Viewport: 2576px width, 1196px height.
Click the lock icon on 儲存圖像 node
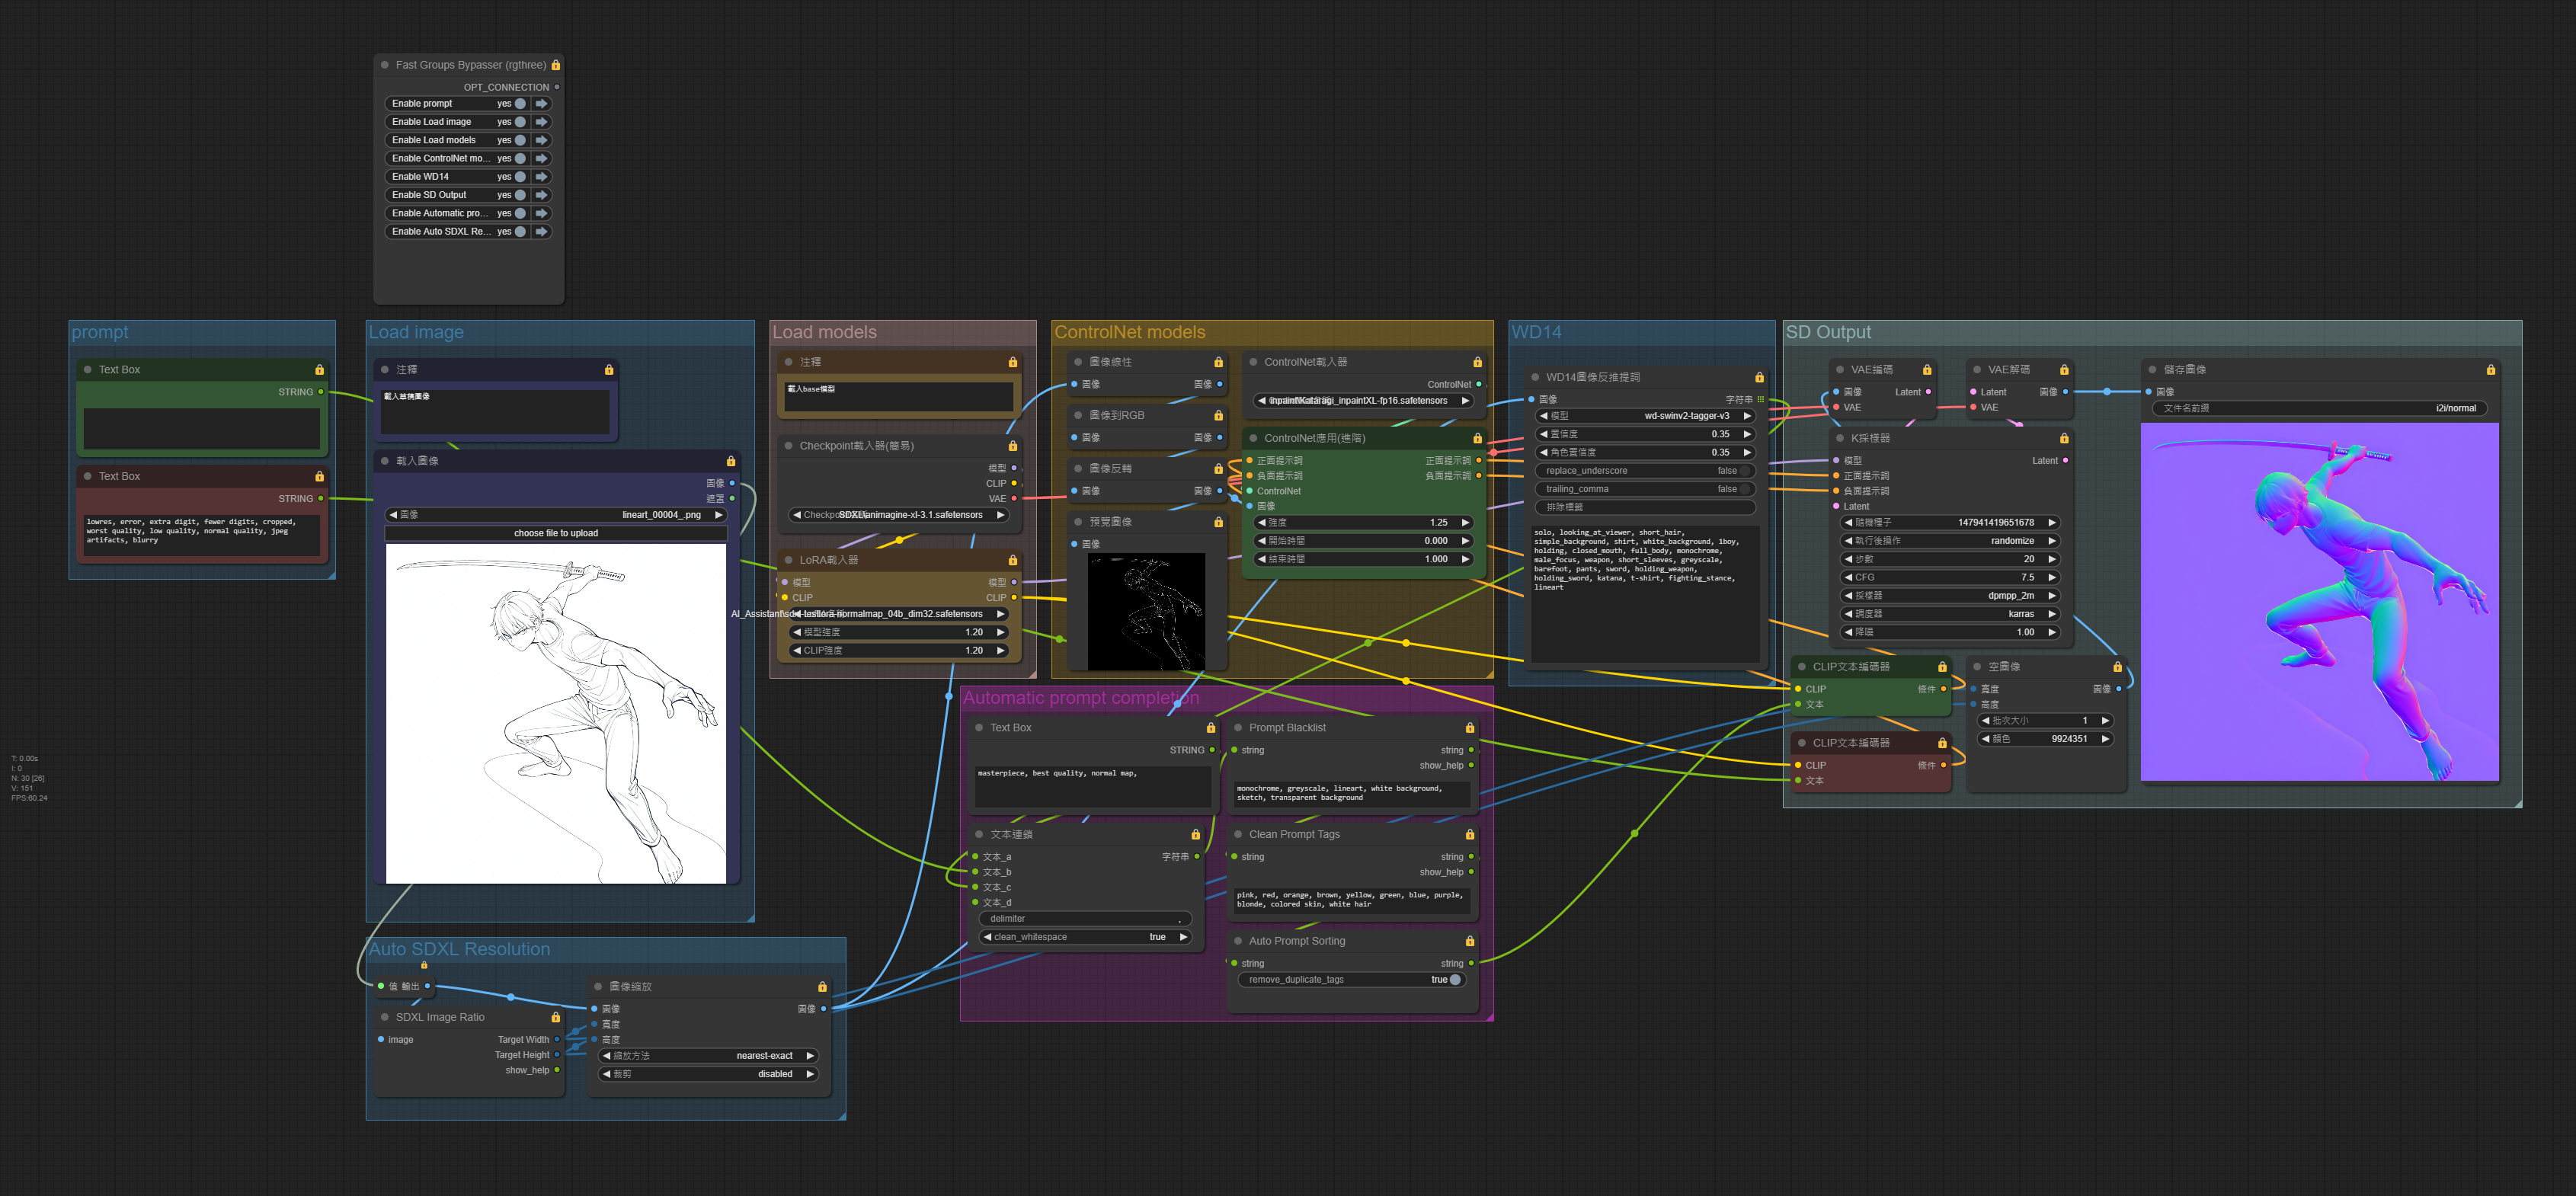pyautogui.click(x=2491, y=370)
